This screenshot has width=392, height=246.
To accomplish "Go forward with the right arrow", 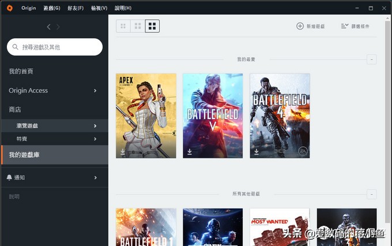I will tap(58, 27).
